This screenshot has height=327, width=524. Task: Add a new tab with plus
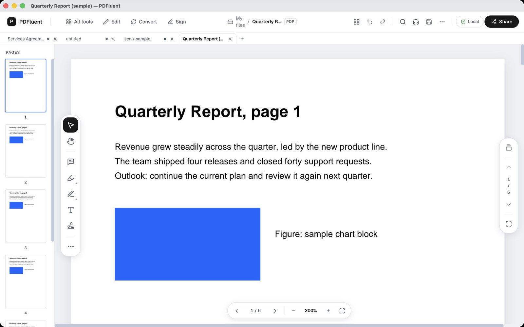tap(242, 39)
